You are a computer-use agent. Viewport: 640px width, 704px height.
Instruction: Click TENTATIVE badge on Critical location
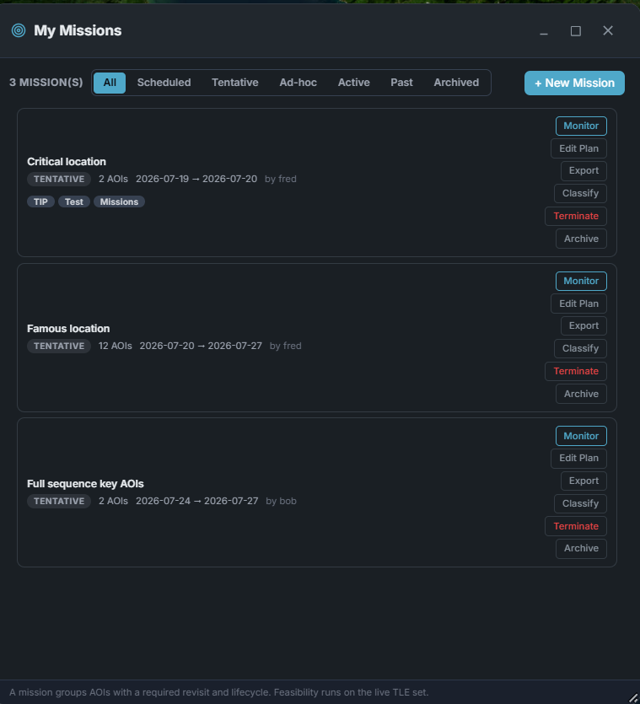click(x=59, y=179)
